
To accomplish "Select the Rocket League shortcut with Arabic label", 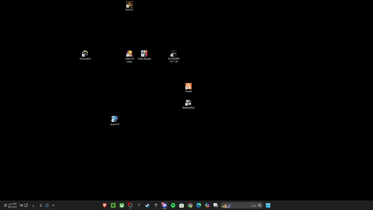I will pyautogui.click(x=115, y=120).
